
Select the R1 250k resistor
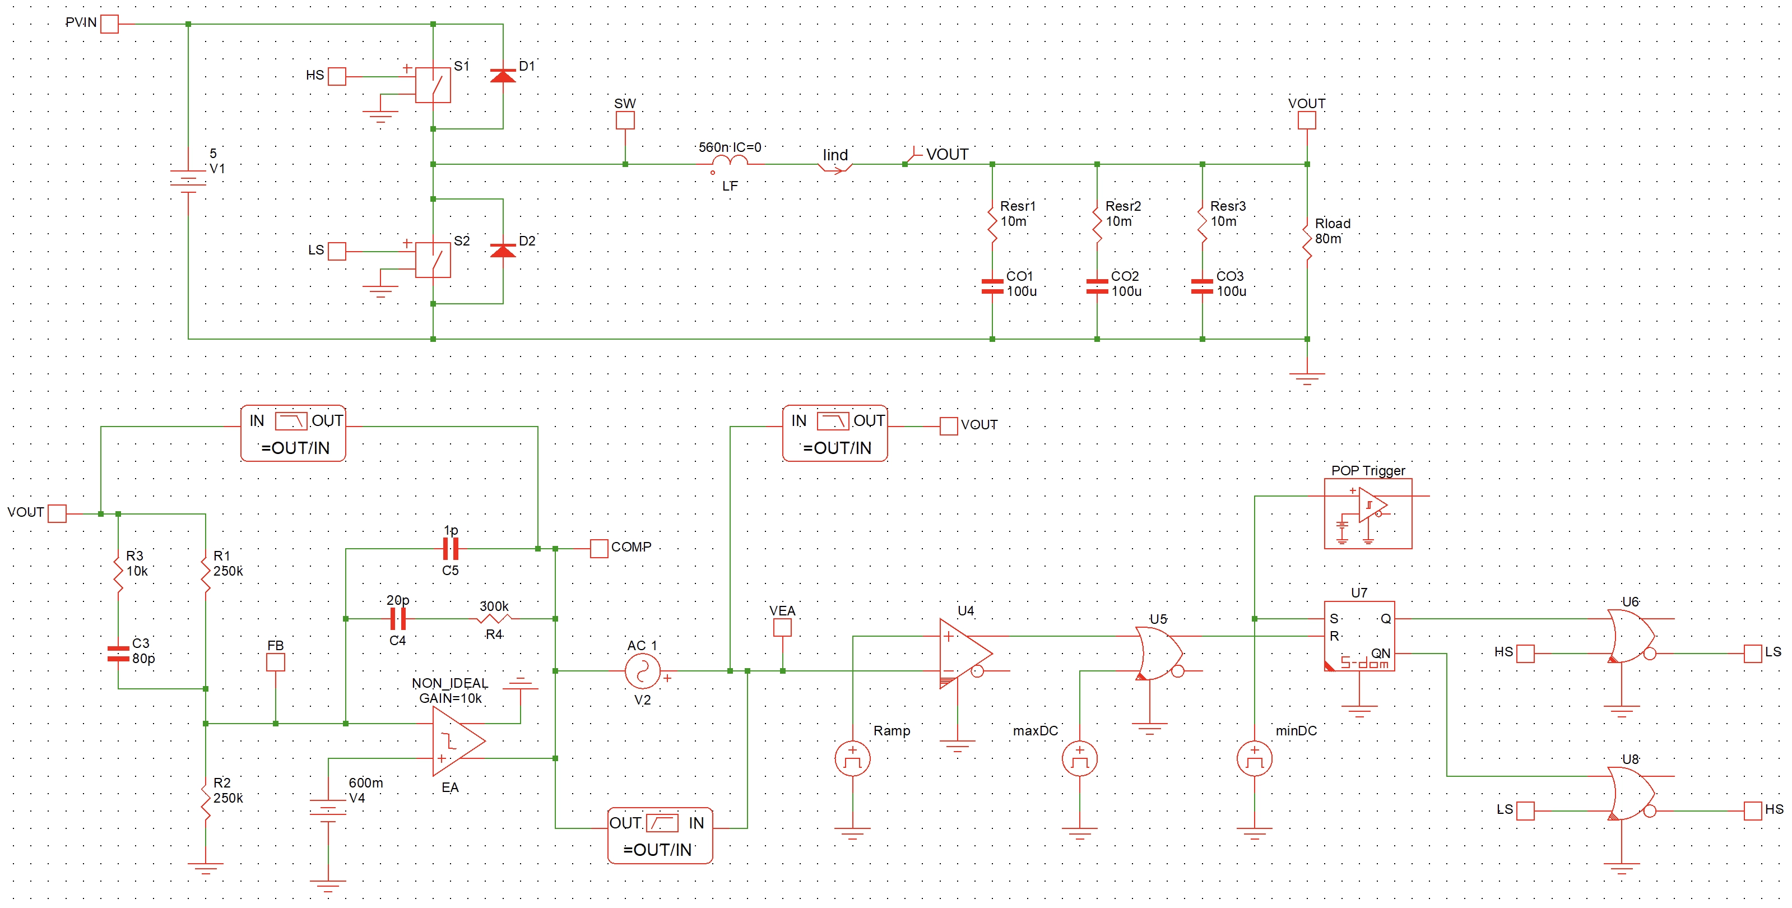click(205, 573)
